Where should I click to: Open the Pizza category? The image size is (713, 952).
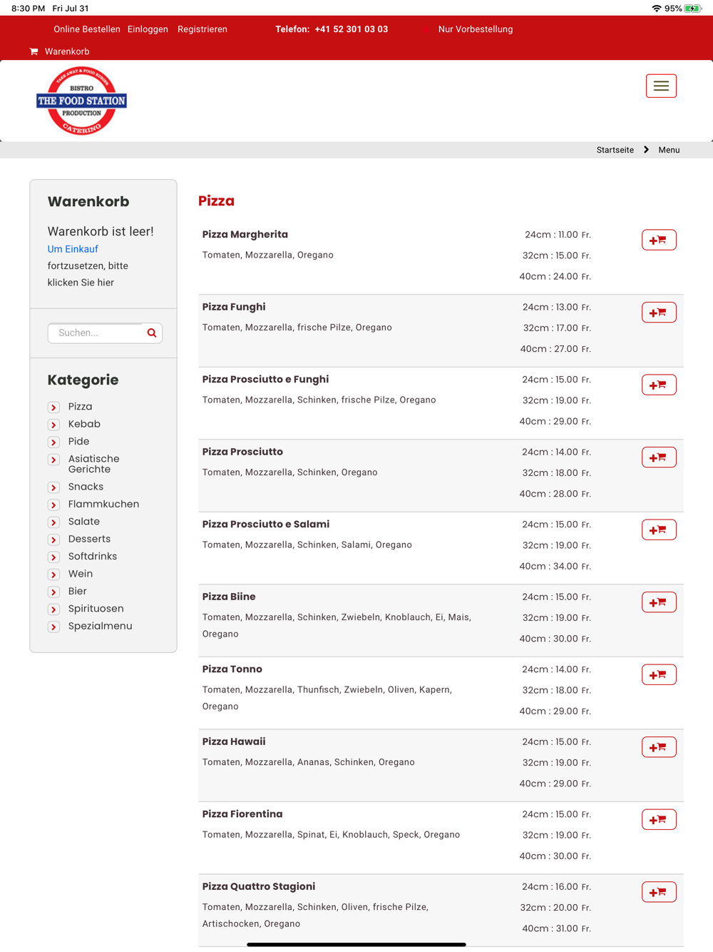80,407
